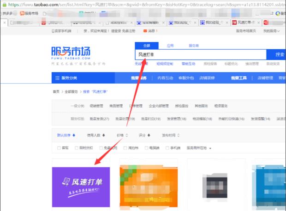Click 全部服务 in the breadcrumb
This screenshot has height=211, width=286.
pyautogui.click(x=71, y=91)
